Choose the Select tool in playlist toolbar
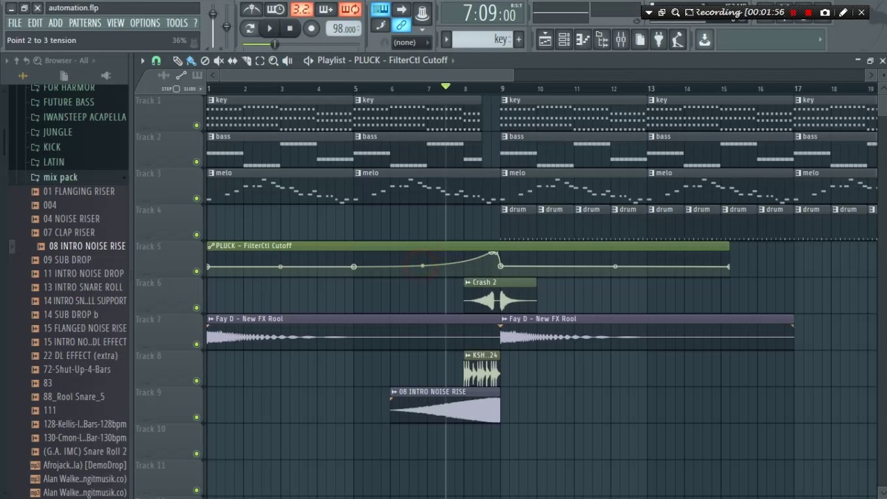Image resolution: width=887 pixels, height=499 pixels. 260,61
